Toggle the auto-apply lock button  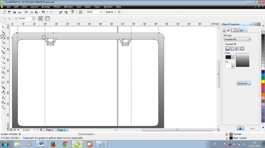point(240,128)
